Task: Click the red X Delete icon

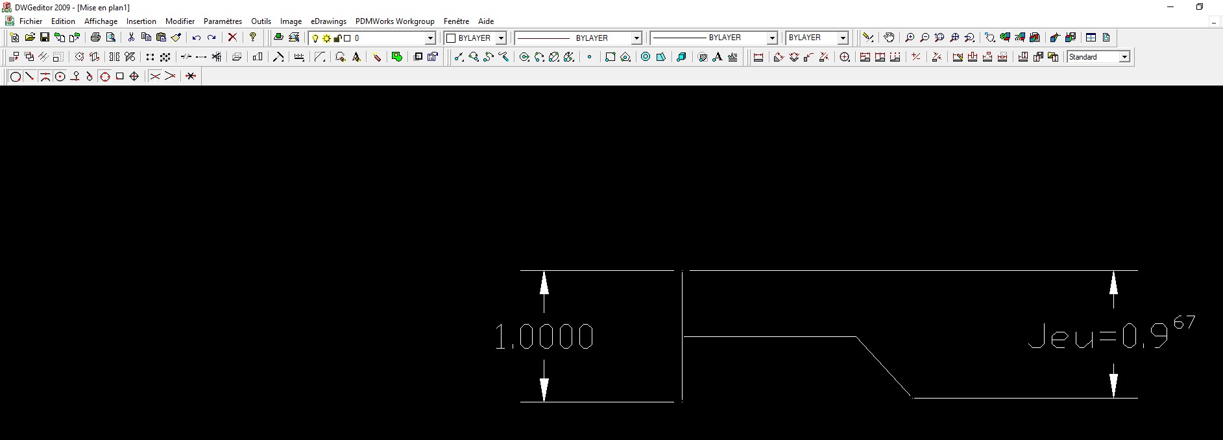Action: [x=232, y=38]
